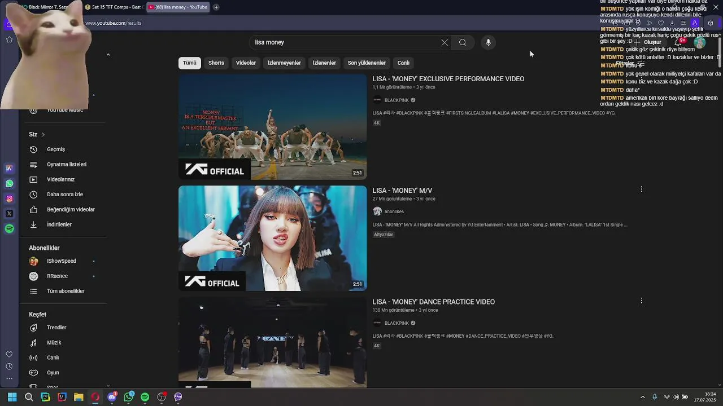Click the İndirilenler download icon
723x406 pixels.
pos(33,224)
